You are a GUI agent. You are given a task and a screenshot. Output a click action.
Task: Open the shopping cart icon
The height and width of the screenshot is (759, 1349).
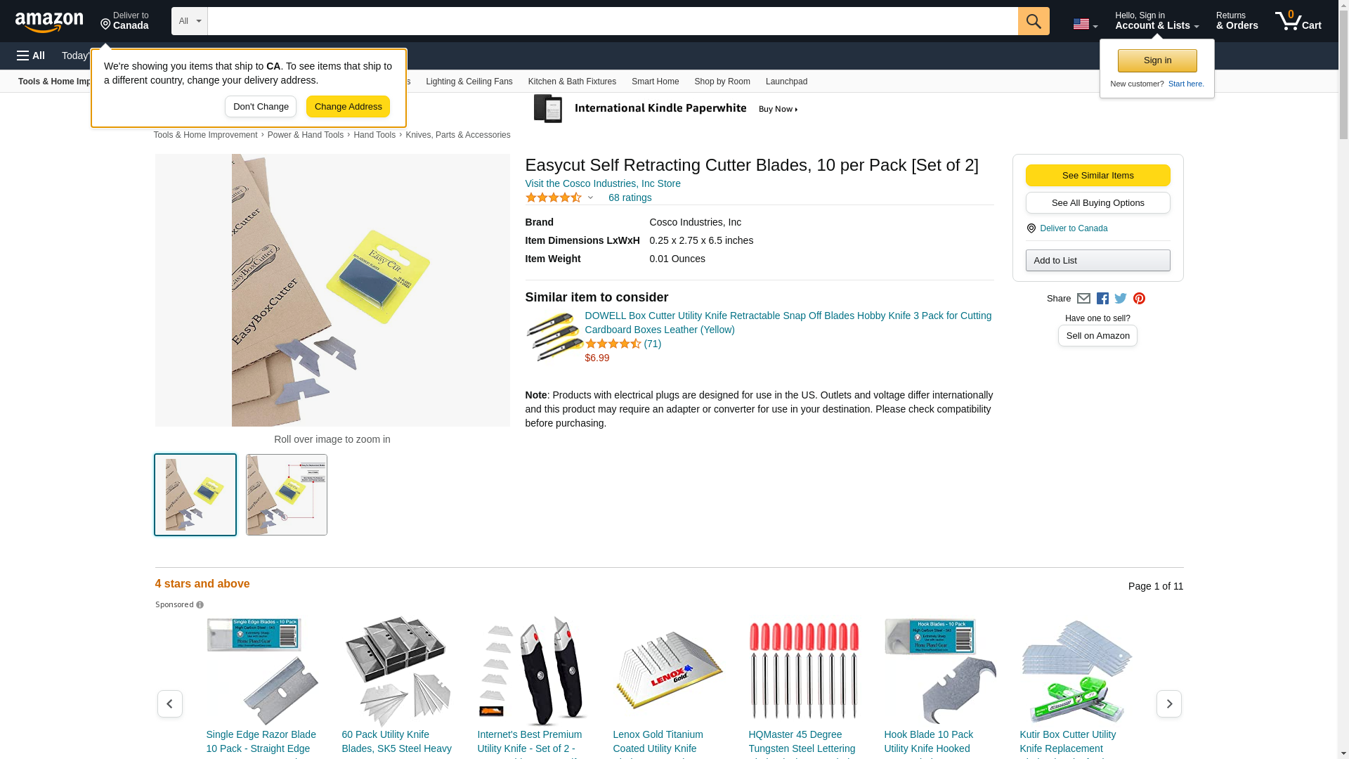pyautogui.click(x=1298, y=21)
